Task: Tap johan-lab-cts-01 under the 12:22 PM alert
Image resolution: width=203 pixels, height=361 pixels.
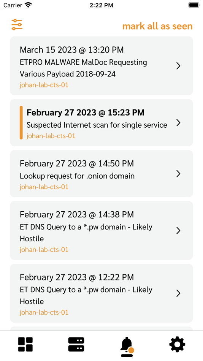Action: click(x=44, y=312)
